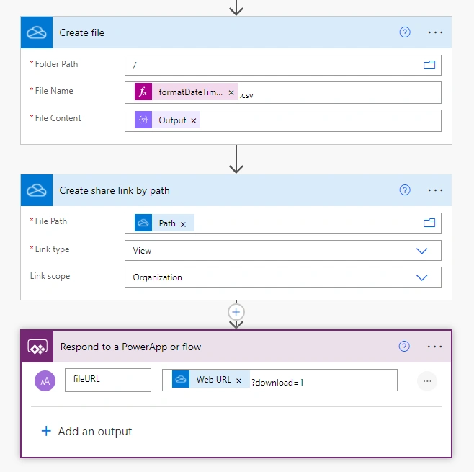The height and width of the screenshot is (472, 474).
Task: Click the fx expression icon in File Name
Action: pyautogui.click(x=143, y=92)
